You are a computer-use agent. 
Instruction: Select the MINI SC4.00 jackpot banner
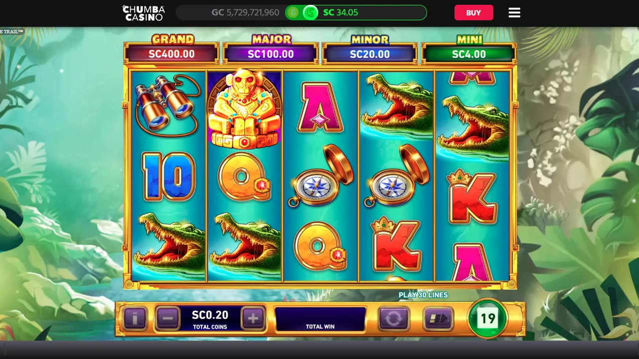469,49
